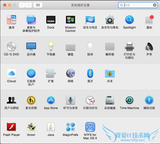Click the Show All grid button
The height and width of the screenshot is (144, 160).
tap(38, 5)
